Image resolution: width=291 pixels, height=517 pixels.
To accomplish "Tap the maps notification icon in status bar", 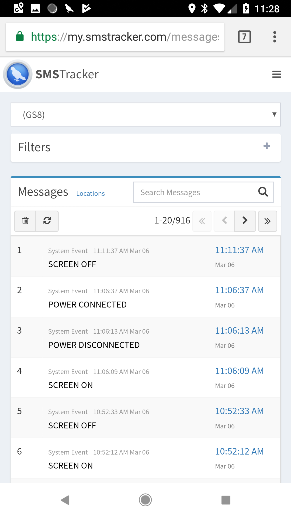I will pyautogui.click(x=19, y=8).
